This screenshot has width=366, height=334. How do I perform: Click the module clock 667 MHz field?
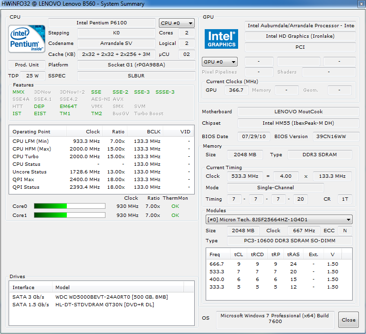point(304,230)
